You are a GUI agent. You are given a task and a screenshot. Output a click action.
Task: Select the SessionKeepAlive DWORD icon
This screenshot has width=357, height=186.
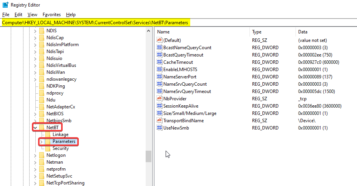(159, 106)
